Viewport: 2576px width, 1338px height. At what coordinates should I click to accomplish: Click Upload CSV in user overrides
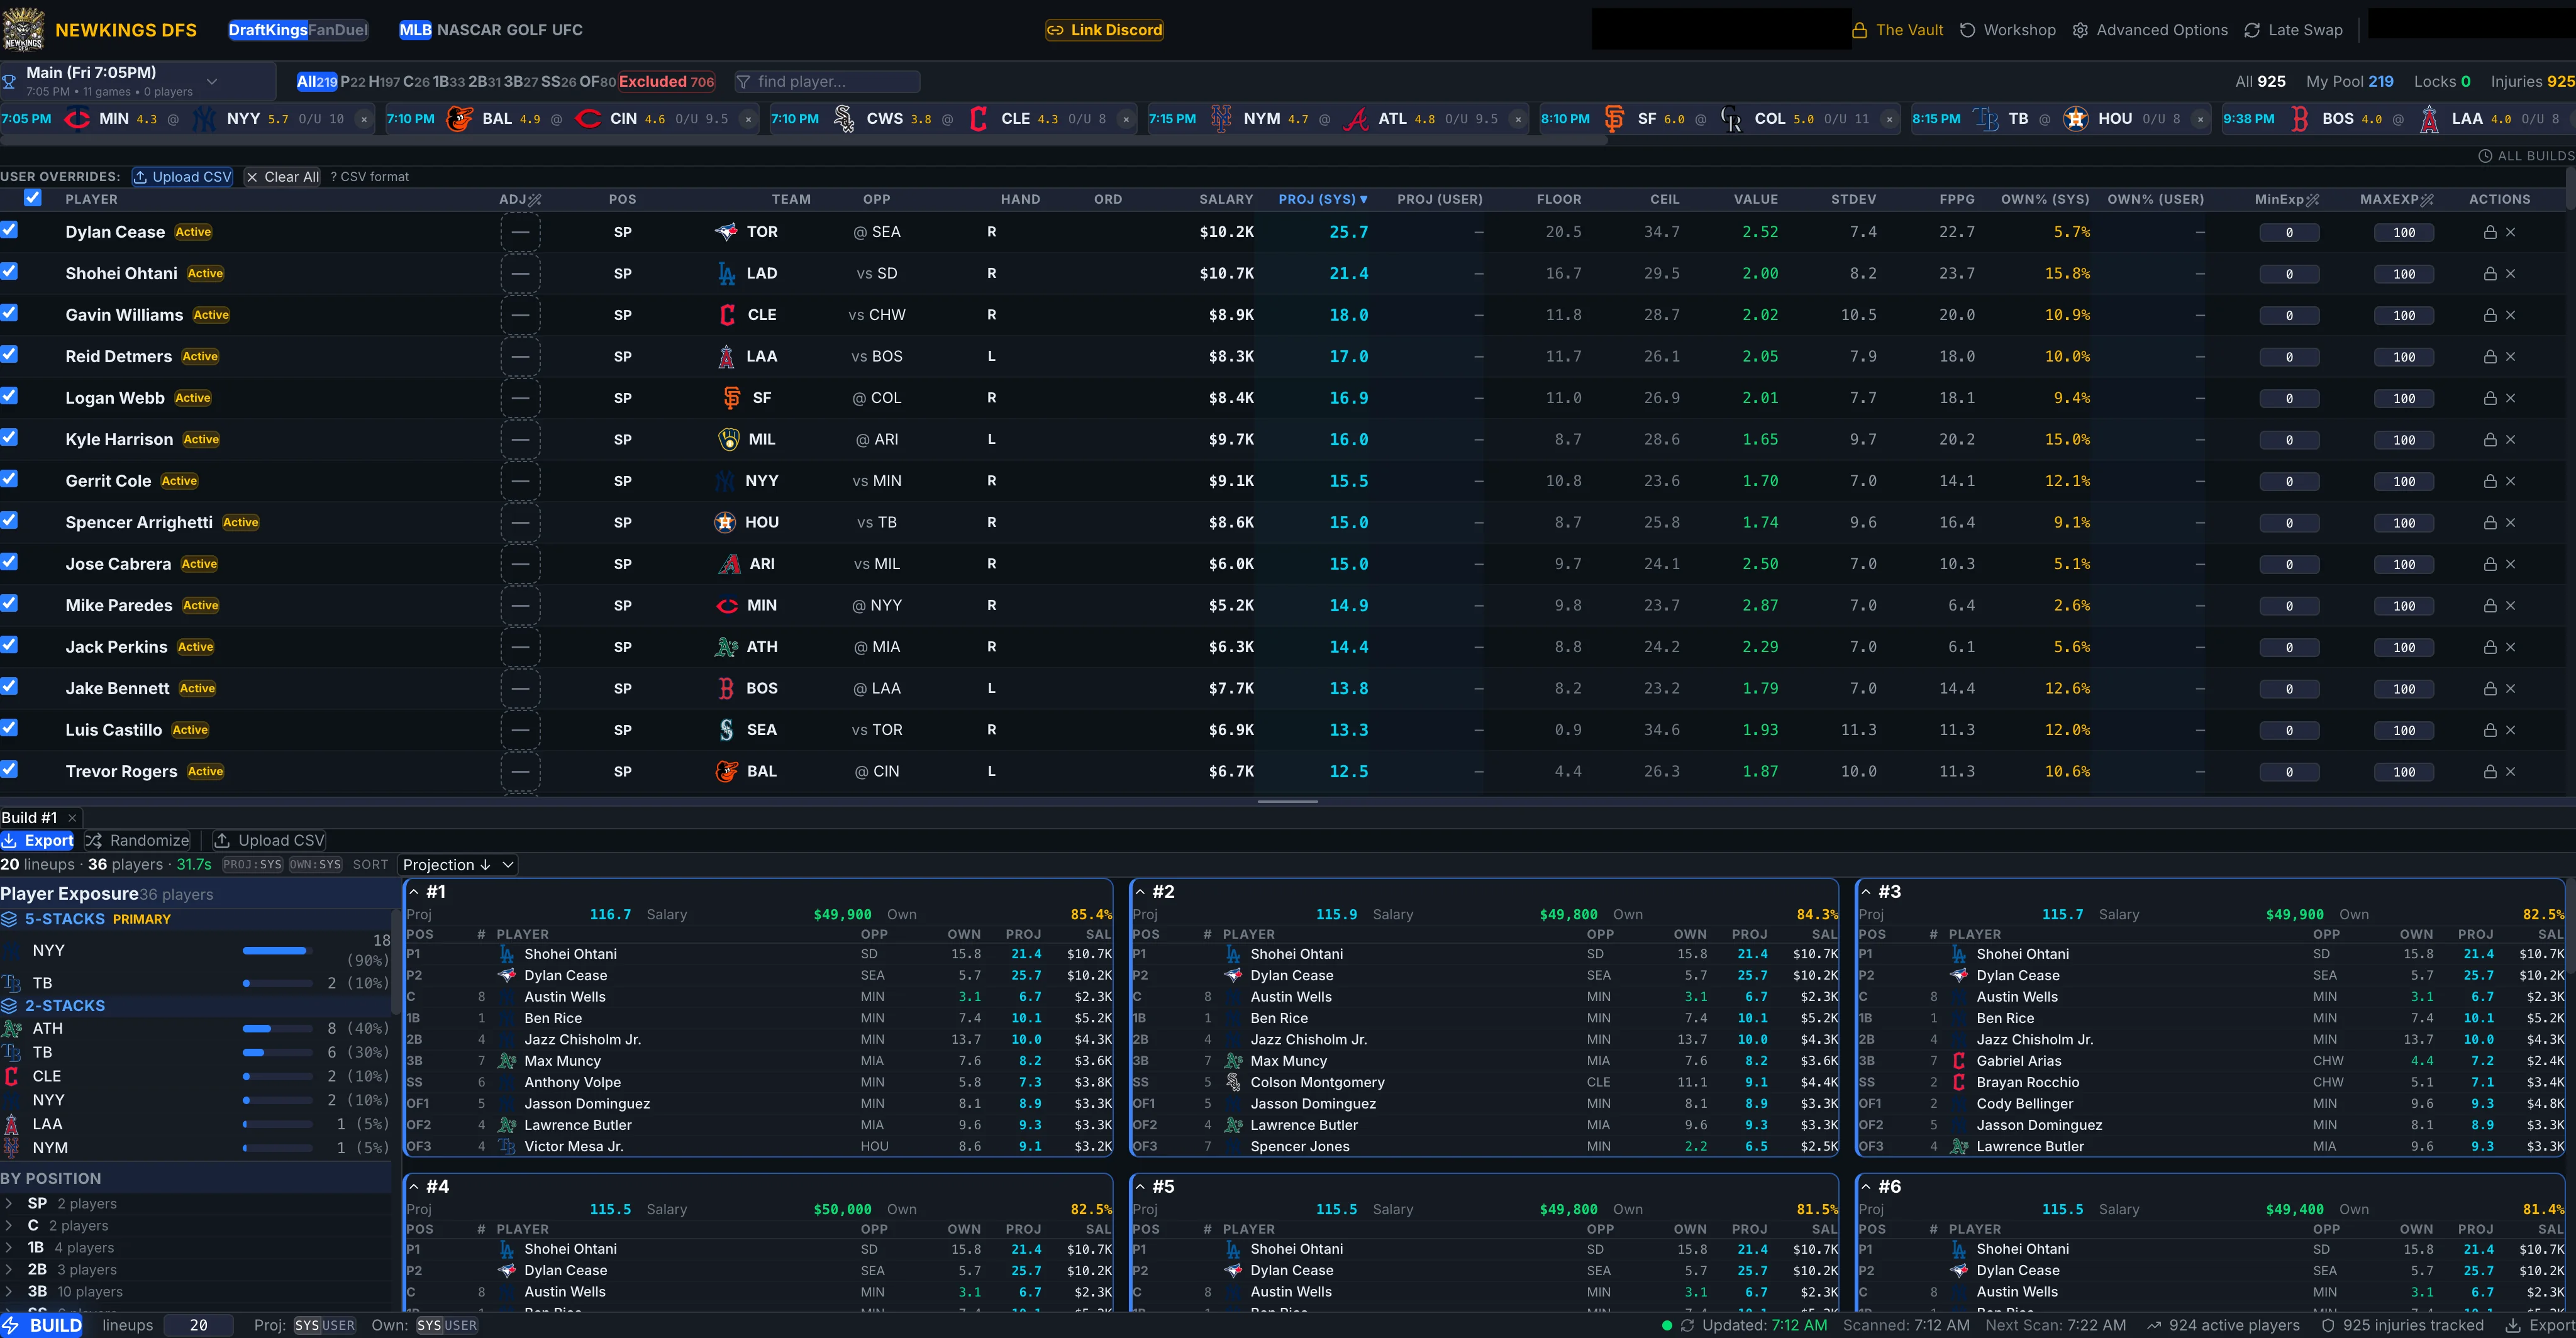point(183,177)
